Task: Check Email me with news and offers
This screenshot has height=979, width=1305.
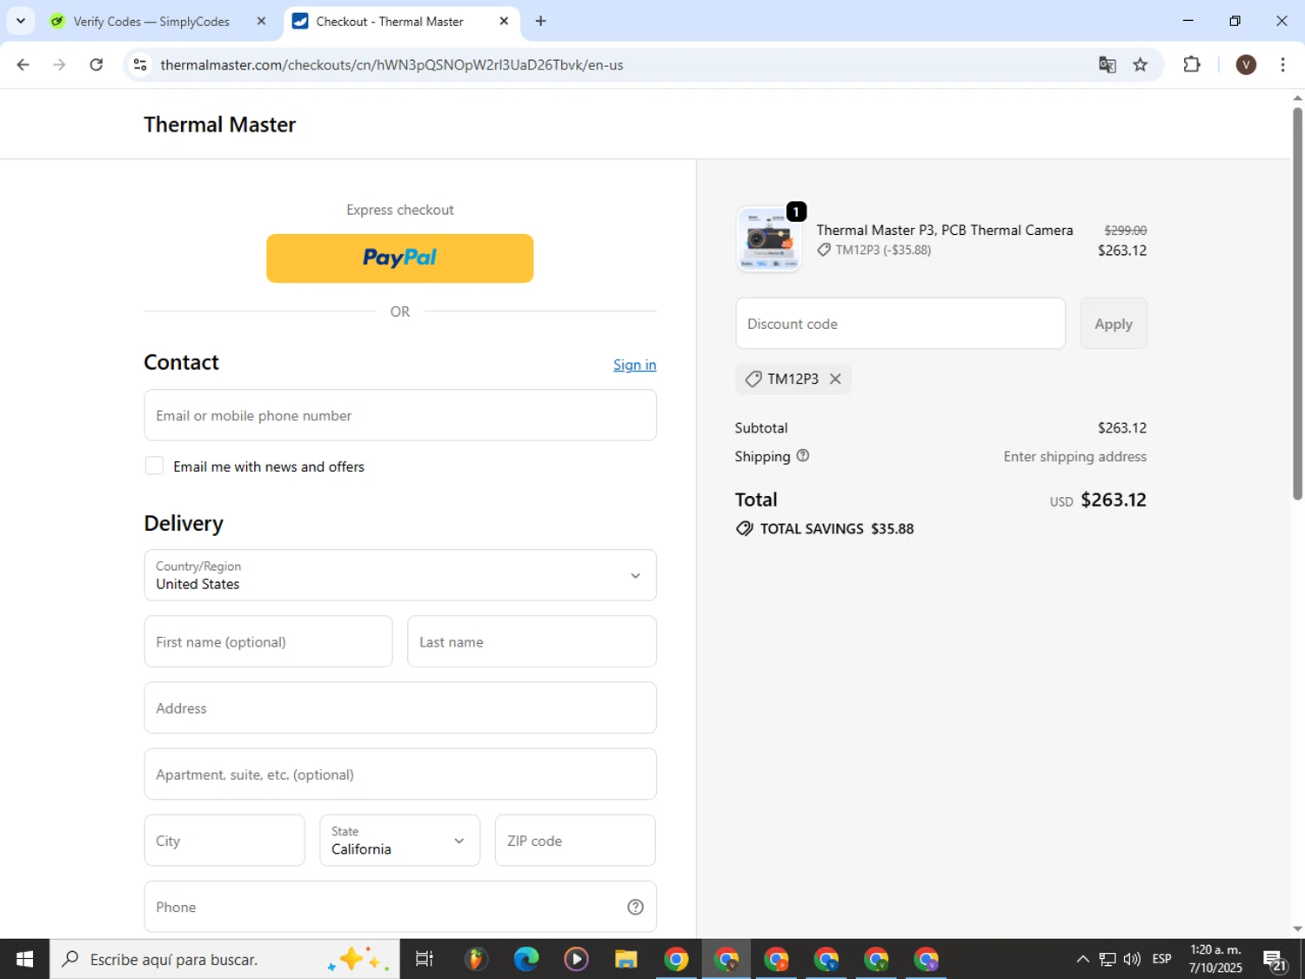Action: pos(154,466)
